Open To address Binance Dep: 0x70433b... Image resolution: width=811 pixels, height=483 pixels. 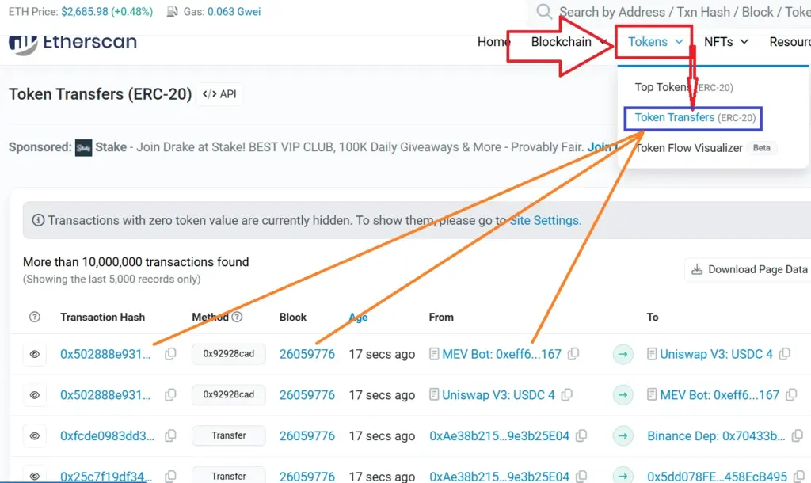pyautogui.click(x=716, y=436)
